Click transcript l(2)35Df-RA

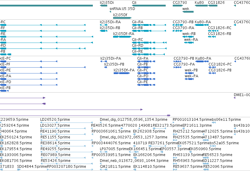pos(124,34)
